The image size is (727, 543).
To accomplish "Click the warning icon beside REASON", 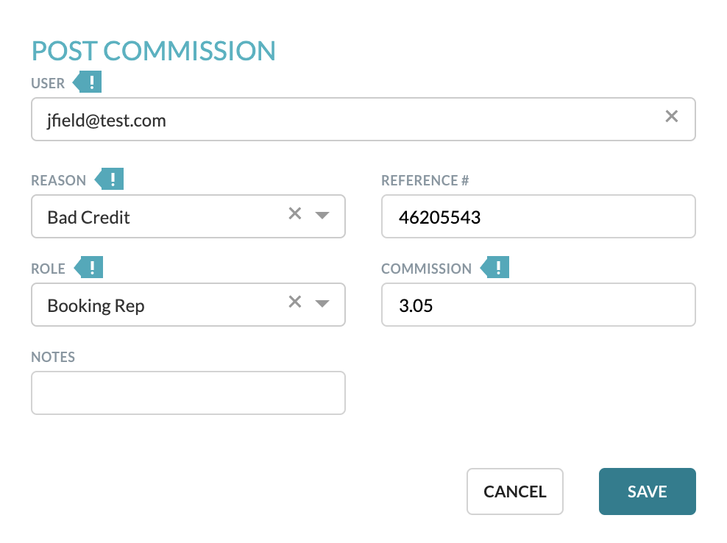I will pyautogui.click(x=111, y=179).
